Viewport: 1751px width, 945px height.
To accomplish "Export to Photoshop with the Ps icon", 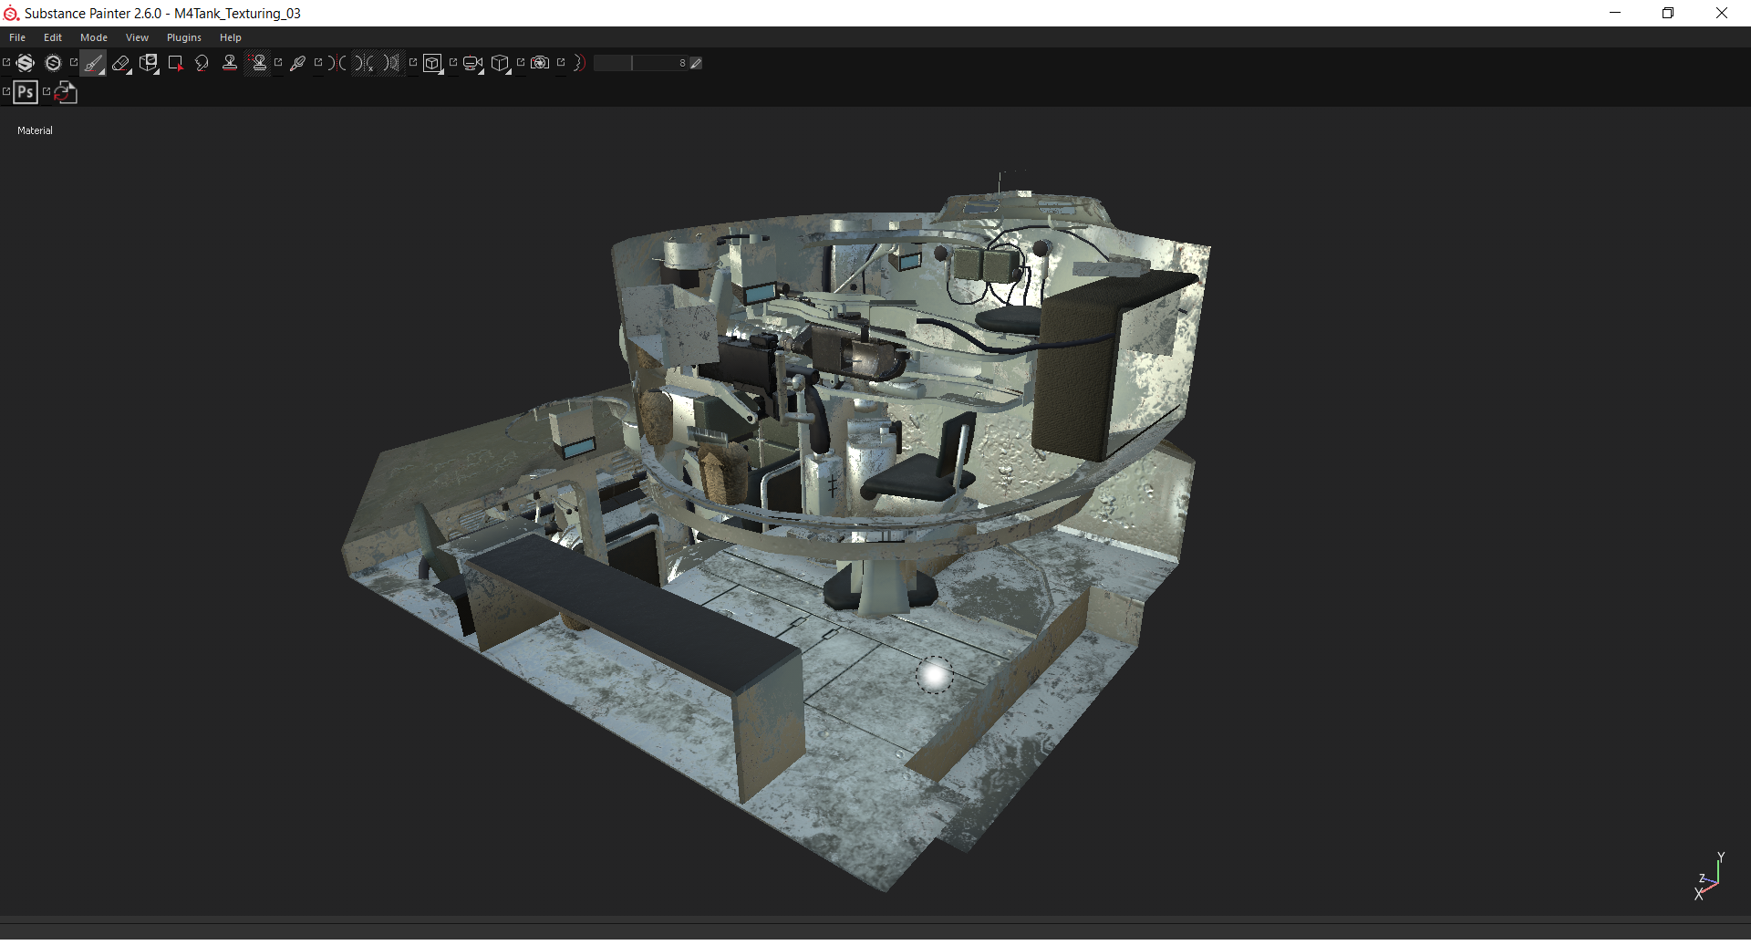I will click(x=26, y=92).
